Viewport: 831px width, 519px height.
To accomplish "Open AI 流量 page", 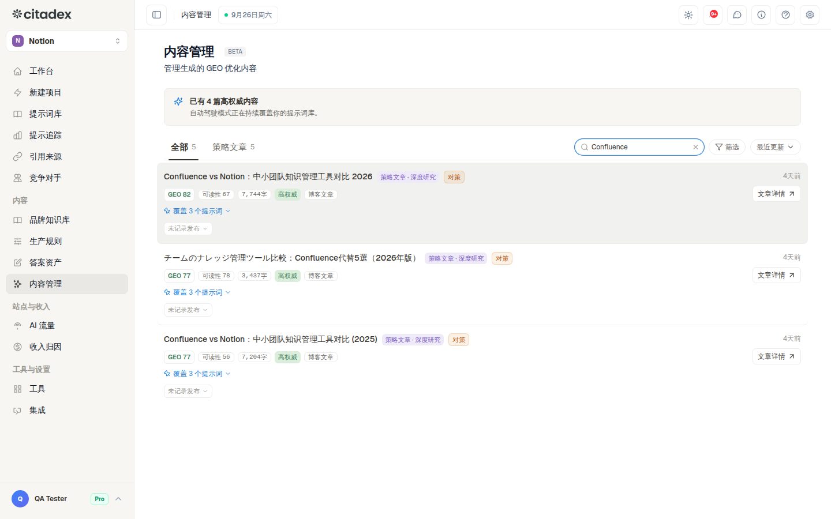I will [x=67, y=325].
